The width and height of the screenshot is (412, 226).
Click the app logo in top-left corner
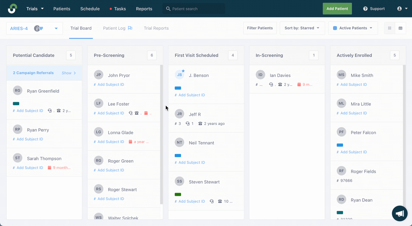(x=12, y=9)
